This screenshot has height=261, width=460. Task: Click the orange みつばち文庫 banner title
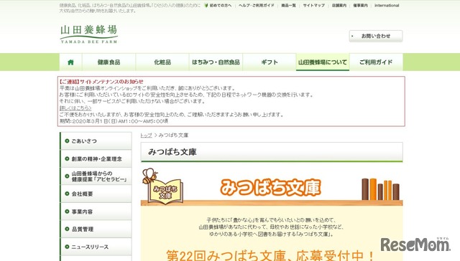click(270, 187)
